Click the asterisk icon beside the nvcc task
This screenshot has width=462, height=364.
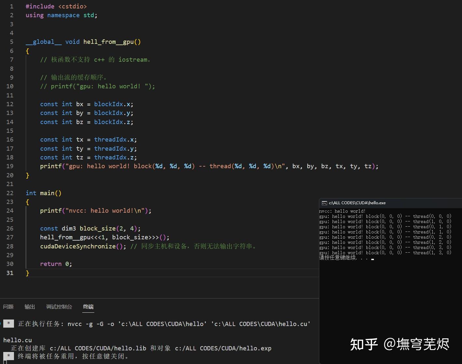point(8,323)
